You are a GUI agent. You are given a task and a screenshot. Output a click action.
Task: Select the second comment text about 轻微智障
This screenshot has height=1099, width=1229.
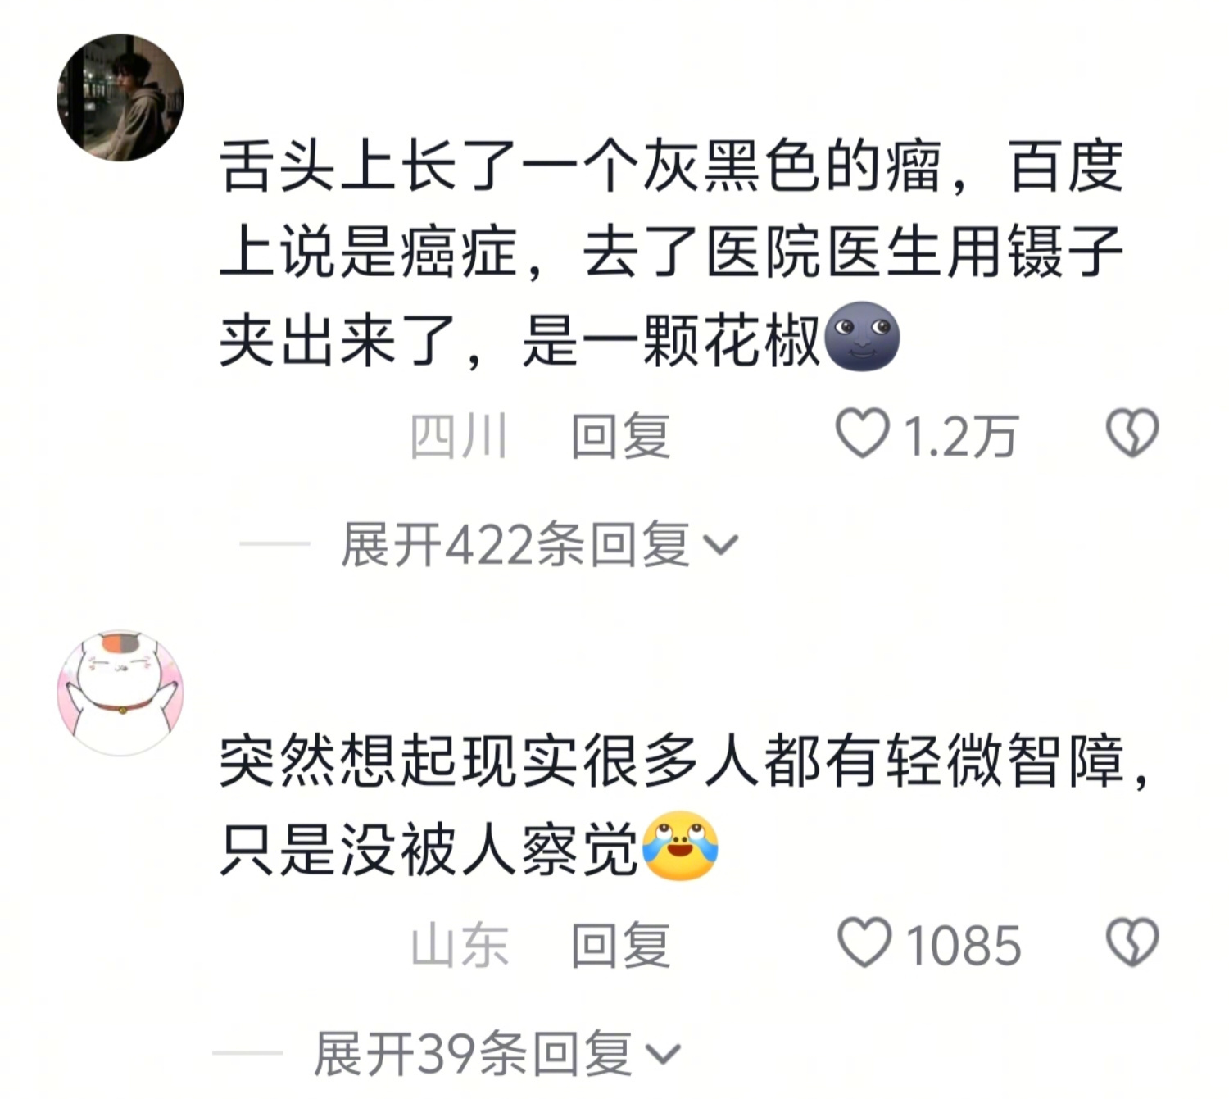pos(684,806)
